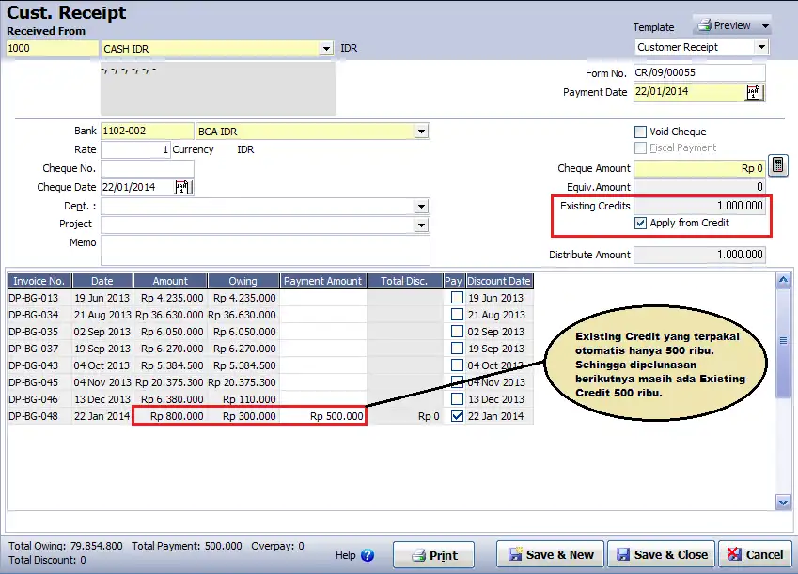Viewport: 798px width, 574px height.
Task: Select invoice row DP-BG-043
Action: 271,365
